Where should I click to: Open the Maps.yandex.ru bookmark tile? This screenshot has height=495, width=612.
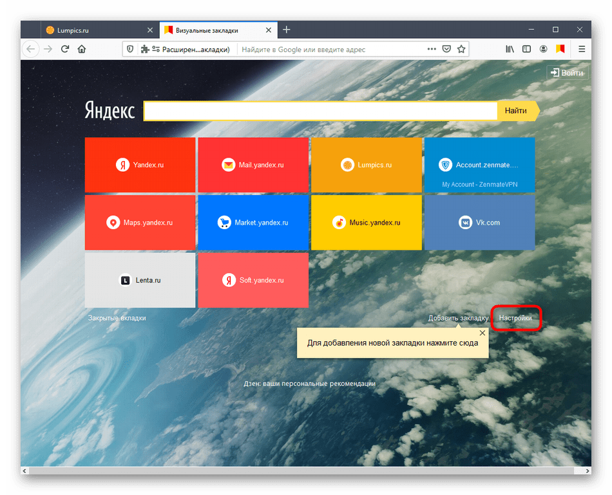[140, 223]
